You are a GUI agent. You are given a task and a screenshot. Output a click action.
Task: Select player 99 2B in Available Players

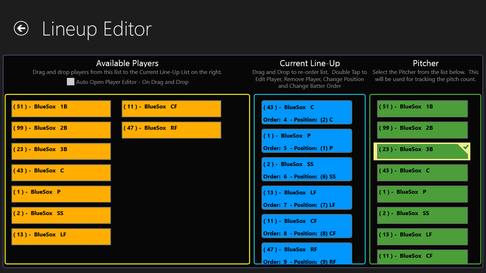point(61,130)
